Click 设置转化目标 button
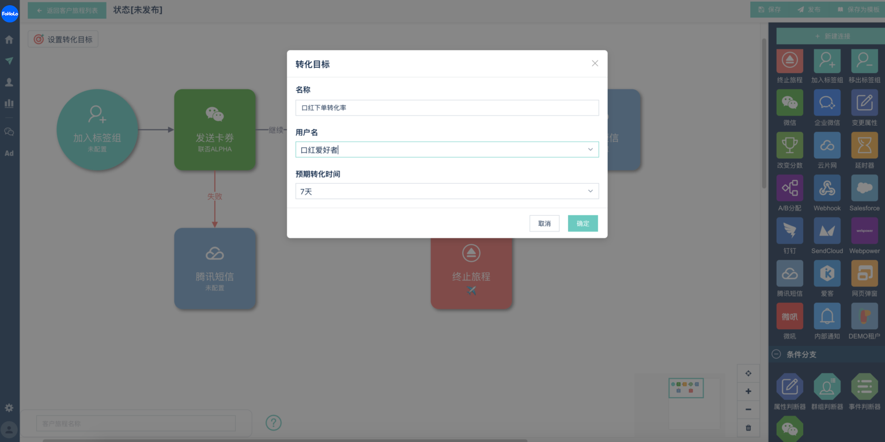 [x=63, y=39]
